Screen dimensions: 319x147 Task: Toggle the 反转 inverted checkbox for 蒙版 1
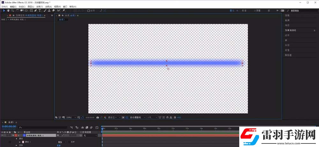pos(69,142)
